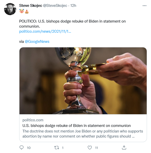The image size is (151, 153).
Task: Click the card headline about bishops dodging rebuke
Action: [77, 126]
